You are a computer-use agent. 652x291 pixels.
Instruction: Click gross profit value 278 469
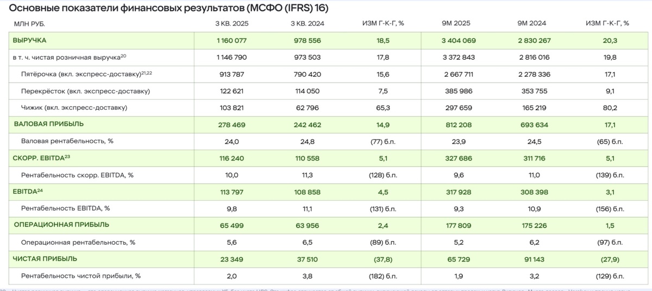[x=231, y=125]
